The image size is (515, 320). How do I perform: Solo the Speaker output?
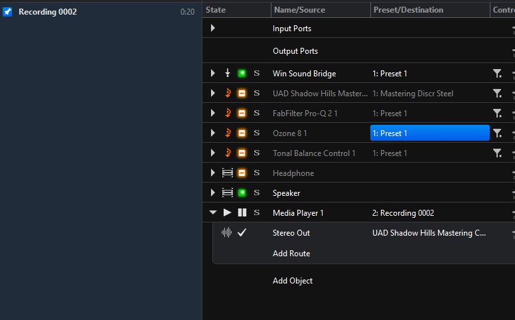(x=257, y=193)
